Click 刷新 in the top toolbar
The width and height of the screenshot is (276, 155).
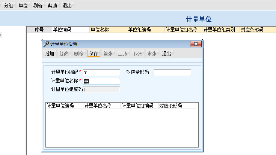point(38,6)
